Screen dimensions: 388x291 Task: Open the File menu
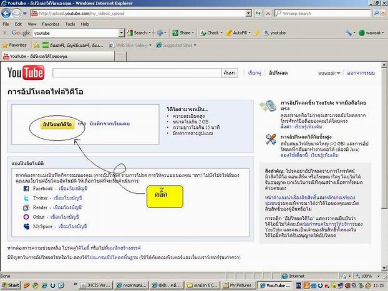pos(6,24)
